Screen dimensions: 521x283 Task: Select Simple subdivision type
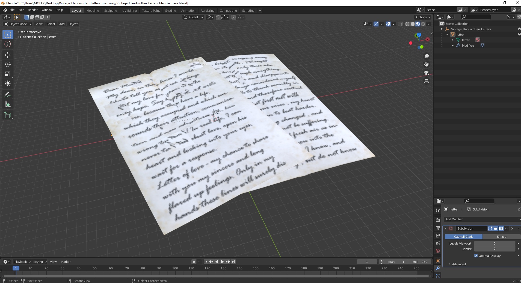[x=501, y=237]
